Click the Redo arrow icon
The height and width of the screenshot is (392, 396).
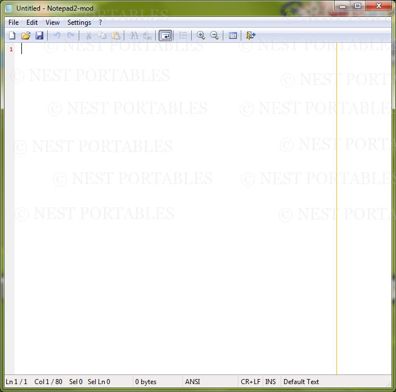click(x=70, y=35)
